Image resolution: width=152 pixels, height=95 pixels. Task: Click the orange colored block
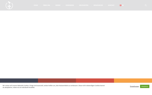(133, 81)
